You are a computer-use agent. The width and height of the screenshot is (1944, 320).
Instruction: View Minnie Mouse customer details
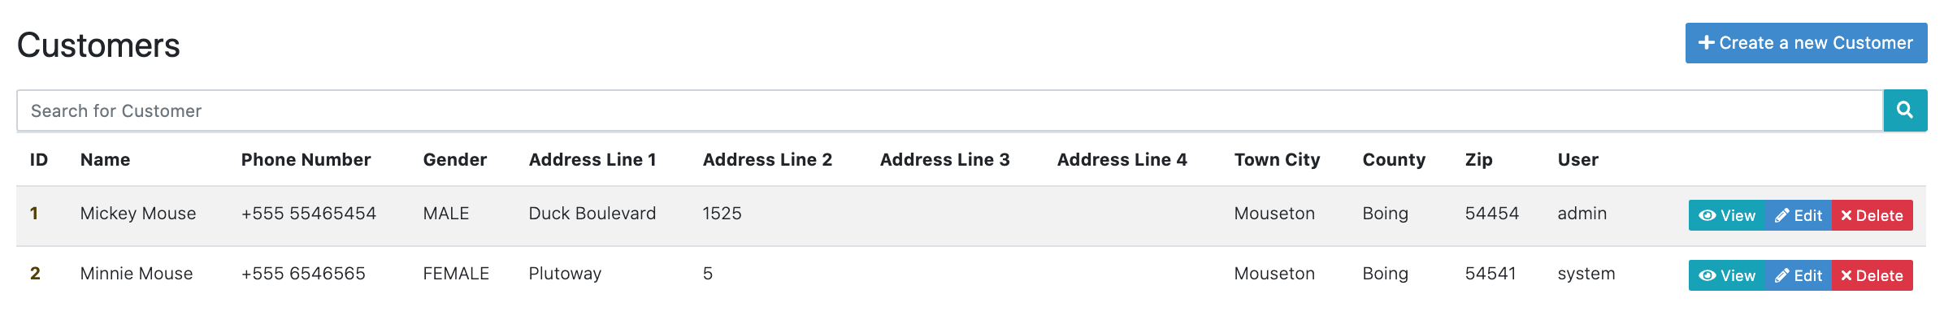pos(1727,275)
